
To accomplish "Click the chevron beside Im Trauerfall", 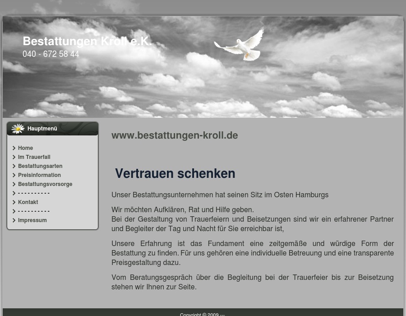I will (14, 157).
